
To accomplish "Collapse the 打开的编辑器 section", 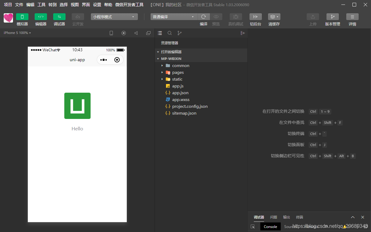I will point(201,52).
